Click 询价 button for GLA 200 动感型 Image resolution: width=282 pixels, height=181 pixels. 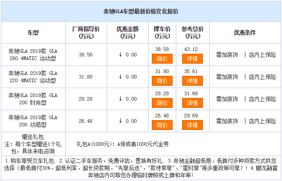coord(162,125)
